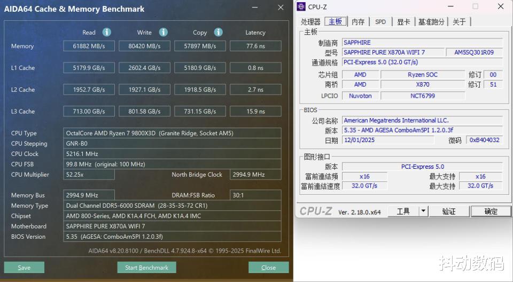Switch to the 处理器 tab in CPU-Z

pyautogui.click(x=310, y=21)
